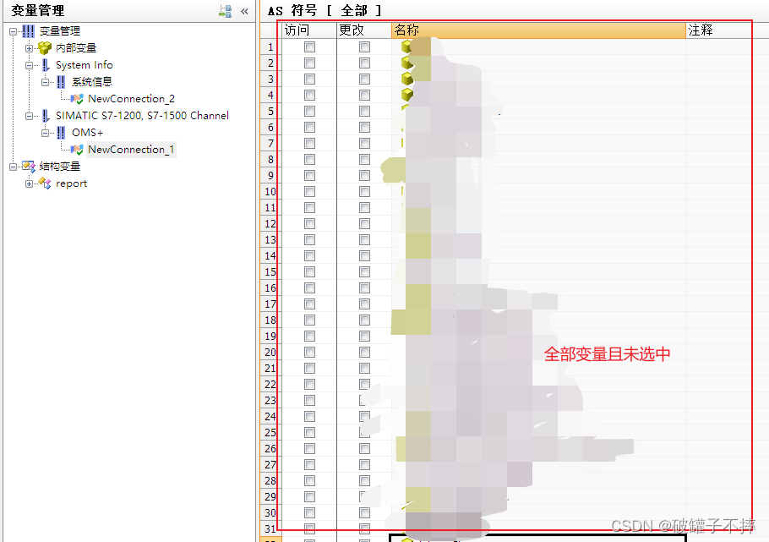The image size is (769, 542).
Task: Enable the 访问 checkbox in row 1
Action: (308, 47)
